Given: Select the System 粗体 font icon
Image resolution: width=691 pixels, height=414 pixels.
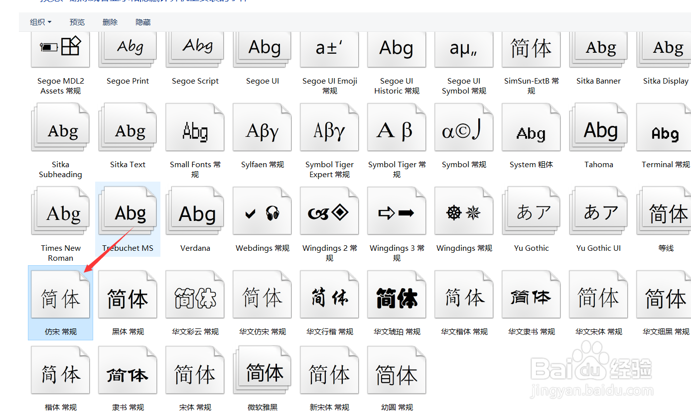Looking at the screenshot, I should pos(531,126).
